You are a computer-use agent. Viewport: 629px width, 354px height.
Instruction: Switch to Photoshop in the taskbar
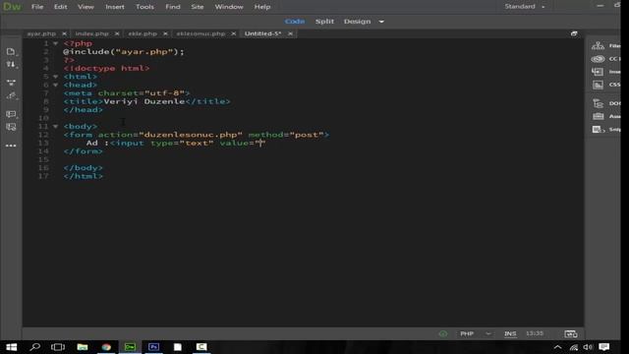pyautogui.click(x=153, y=347)
